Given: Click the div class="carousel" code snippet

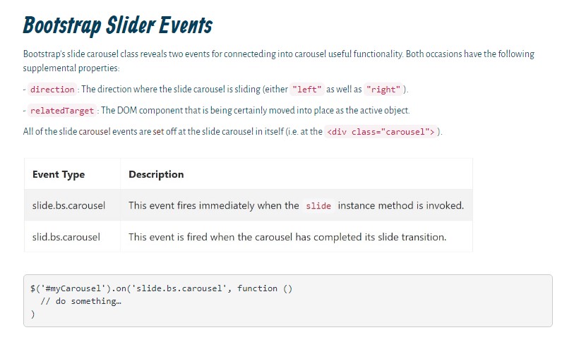Looking at the screenshot, I should (x=381, y=132).
